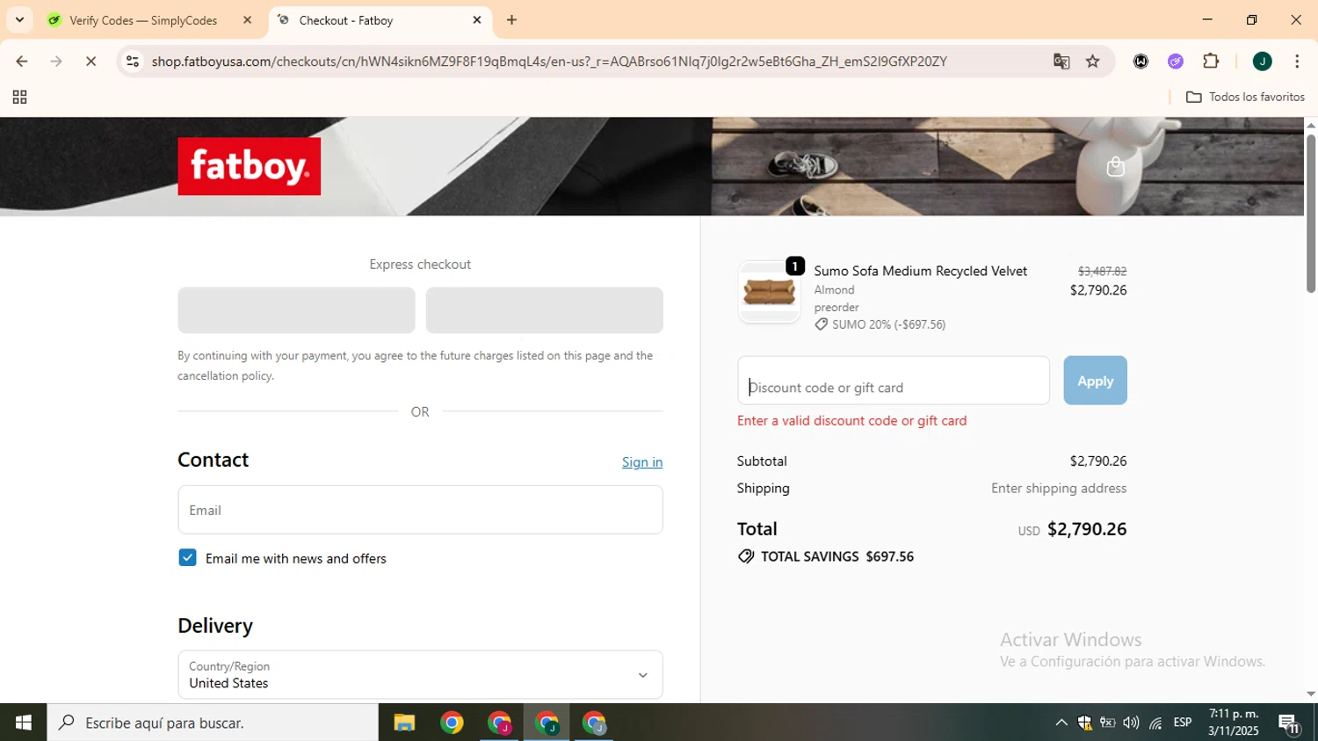Viewport: 1318px width, 741px height.
Task: Stop loading the page
Action: 91,62
